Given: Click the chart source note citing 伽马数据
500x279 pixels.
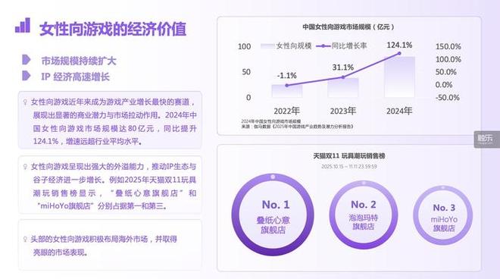Looking at the screenshot, I should pyautogui.click(x=297, y=127).
